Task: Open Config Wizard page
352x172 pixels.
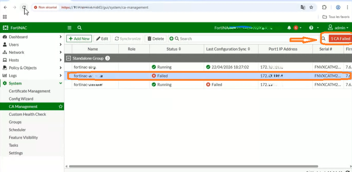Action: click(x=21, y=98)
